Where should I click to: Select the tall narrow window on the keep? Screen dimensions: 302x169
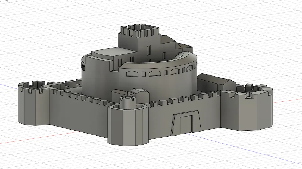click(x=149, y=50)
